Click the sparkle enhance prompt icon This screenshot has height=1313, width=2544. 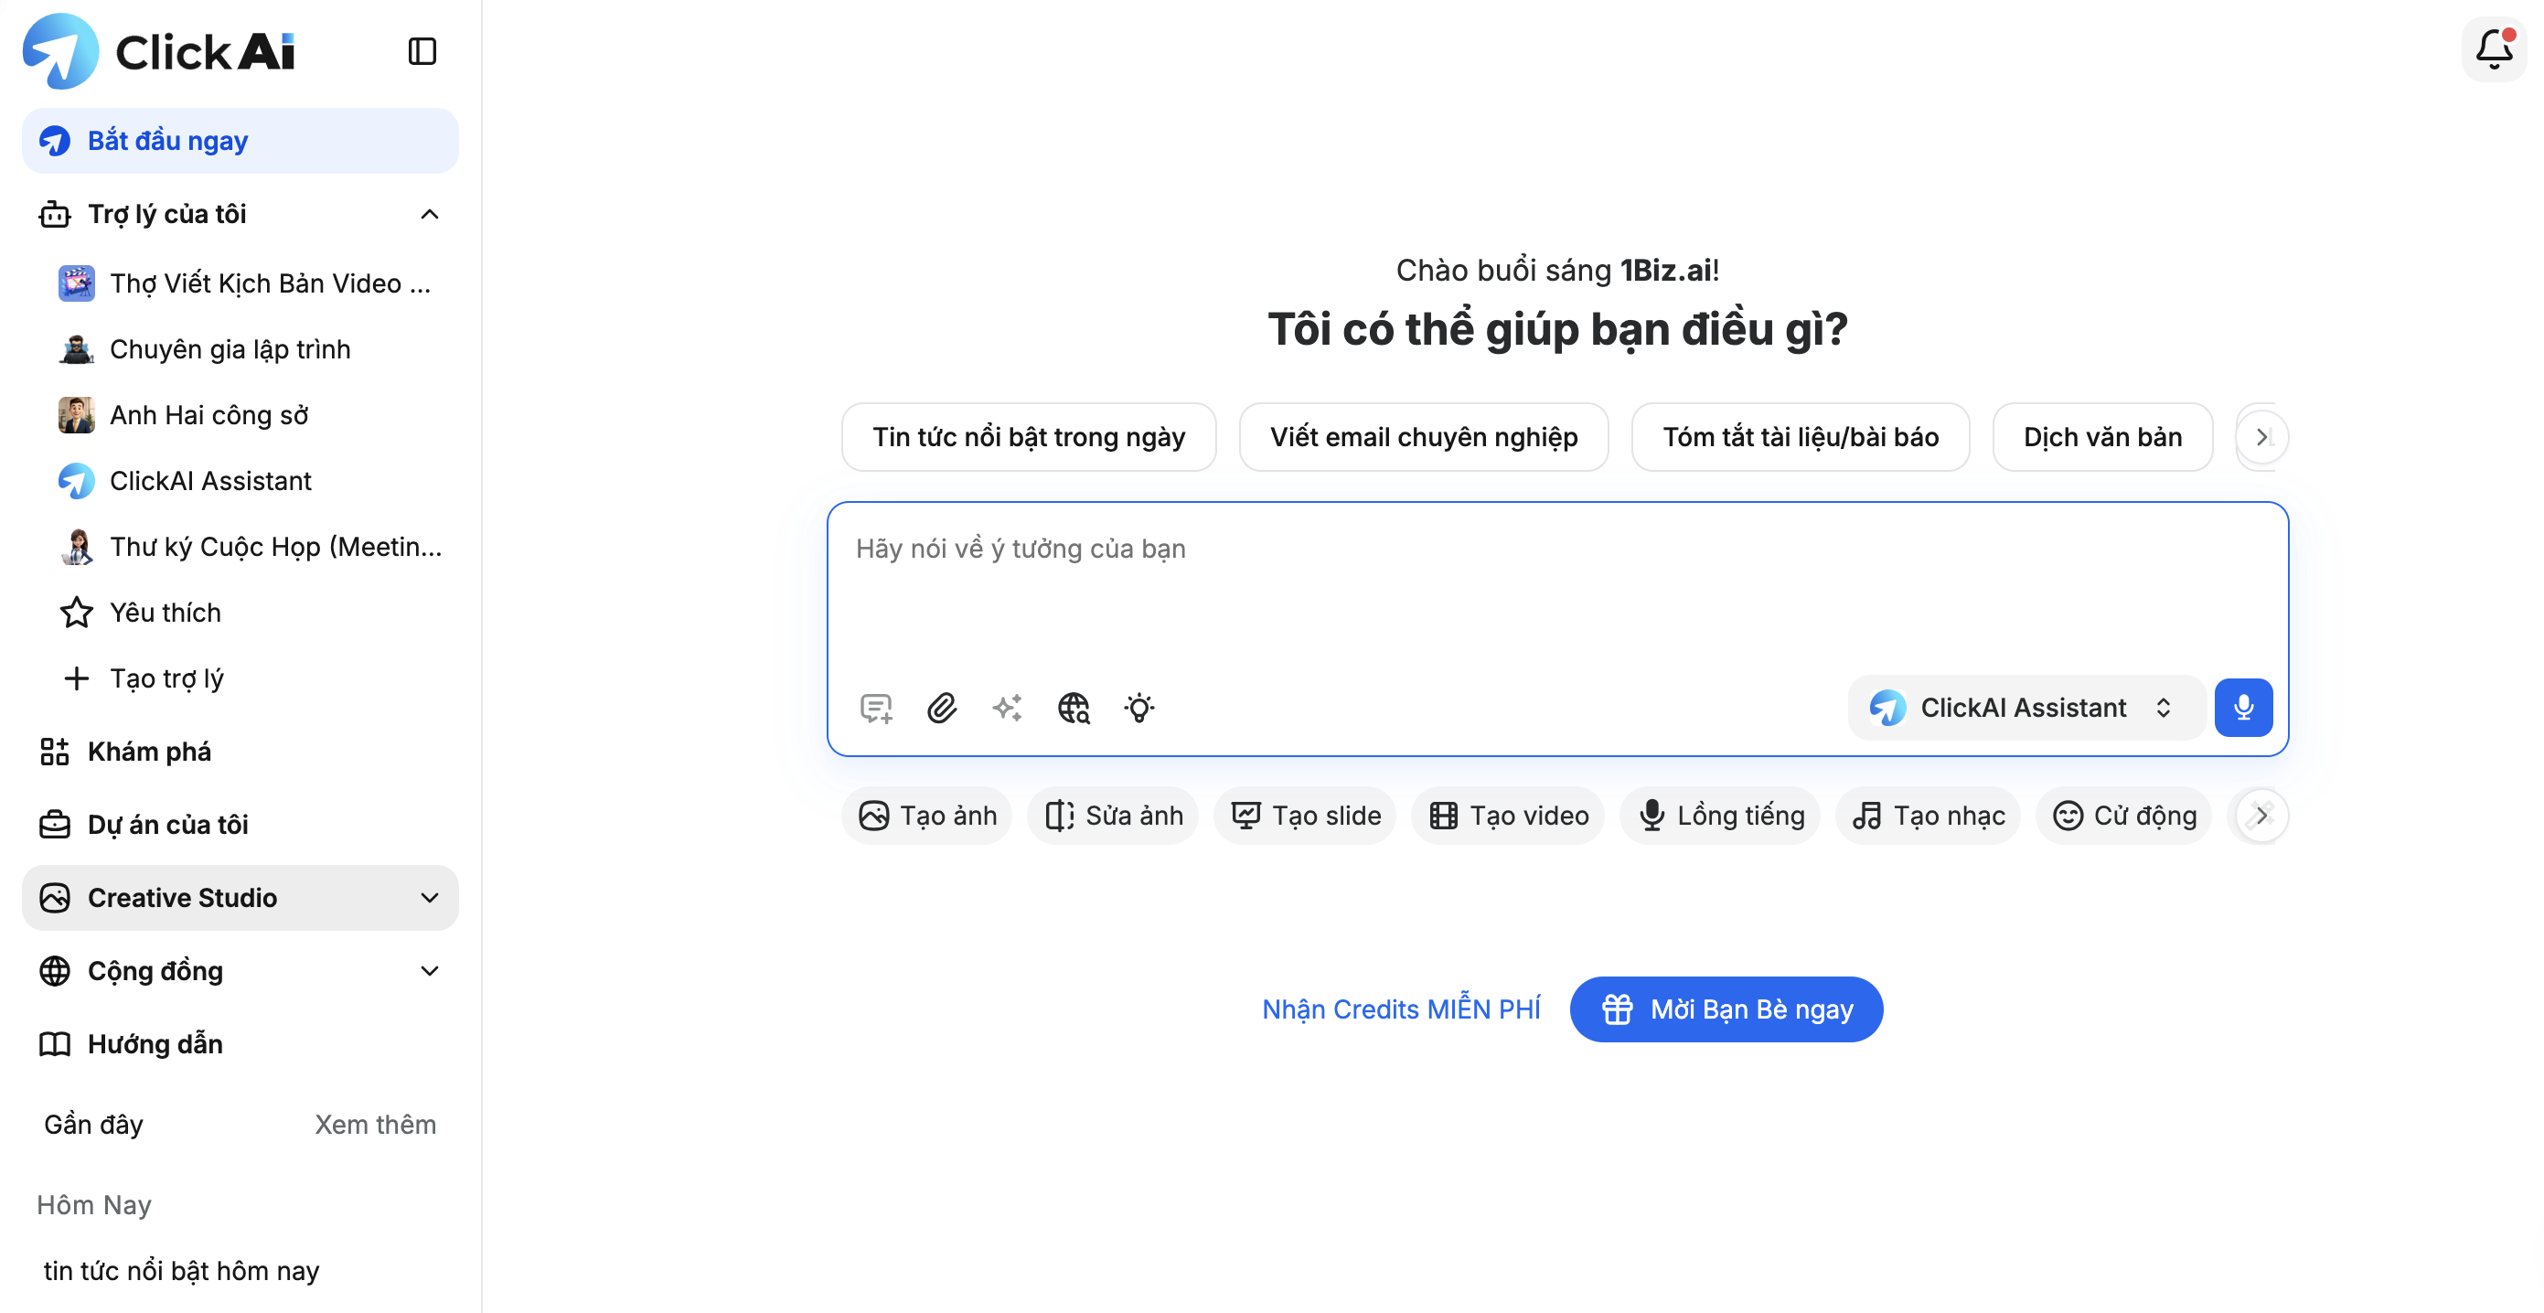click(1008, 708)
